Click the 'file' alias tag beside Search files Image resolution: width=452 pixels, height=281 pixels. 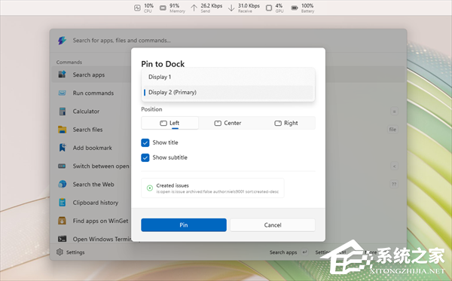[392, 130]
